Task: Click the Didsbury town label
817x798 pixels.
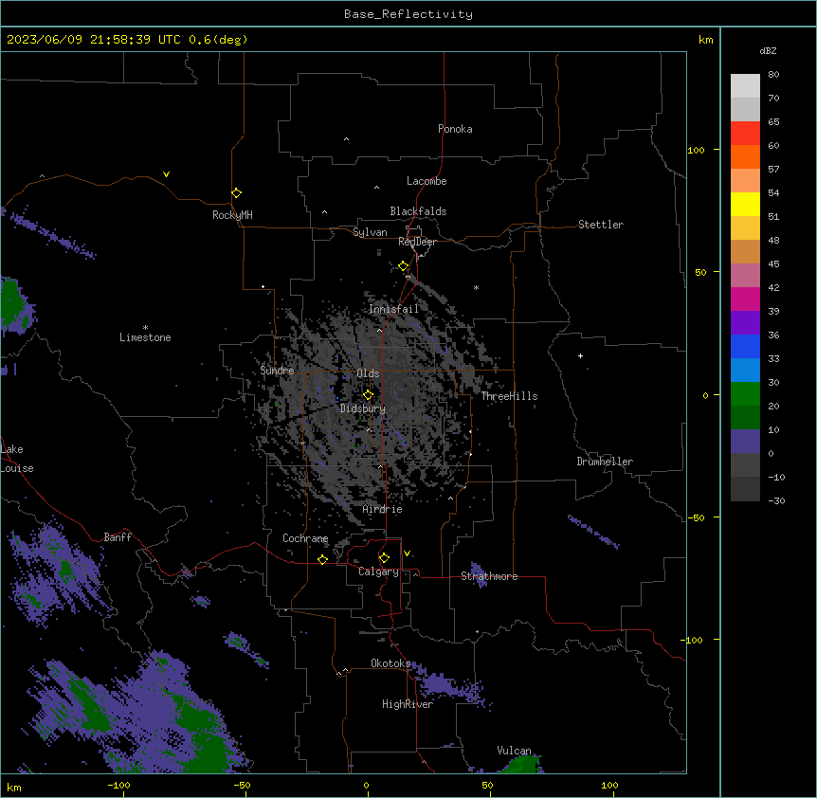Action: [x=362, y=408]
